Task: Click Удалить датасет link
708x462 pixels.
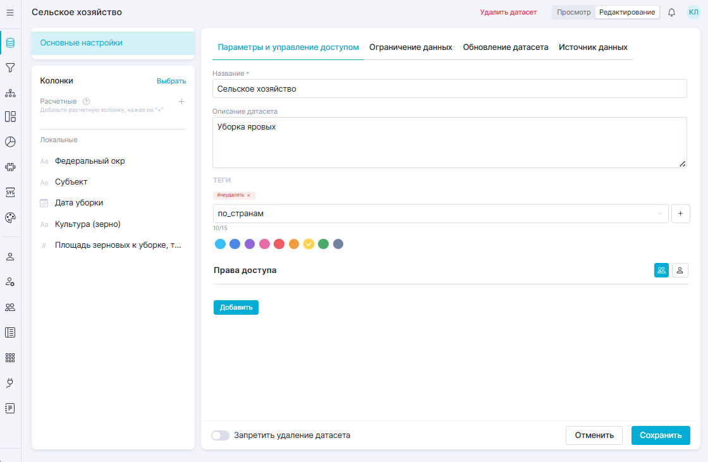Action: [x=508, y=12]
